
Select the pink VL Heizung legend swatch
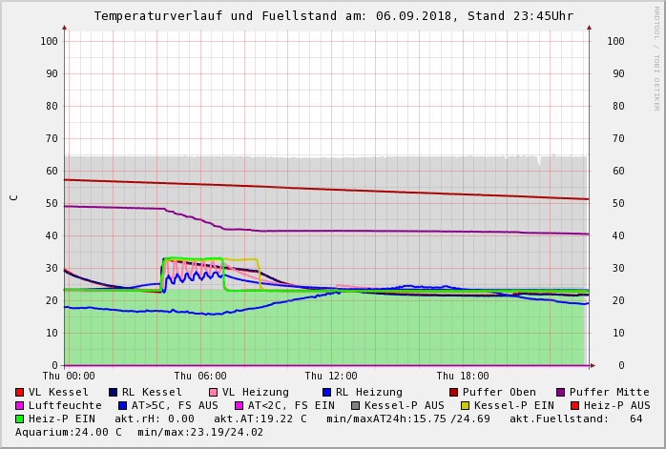point(213,393)
